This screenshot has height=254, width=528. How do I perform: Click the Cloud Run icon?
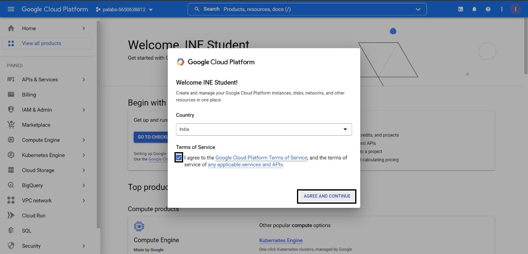(11, 216)
